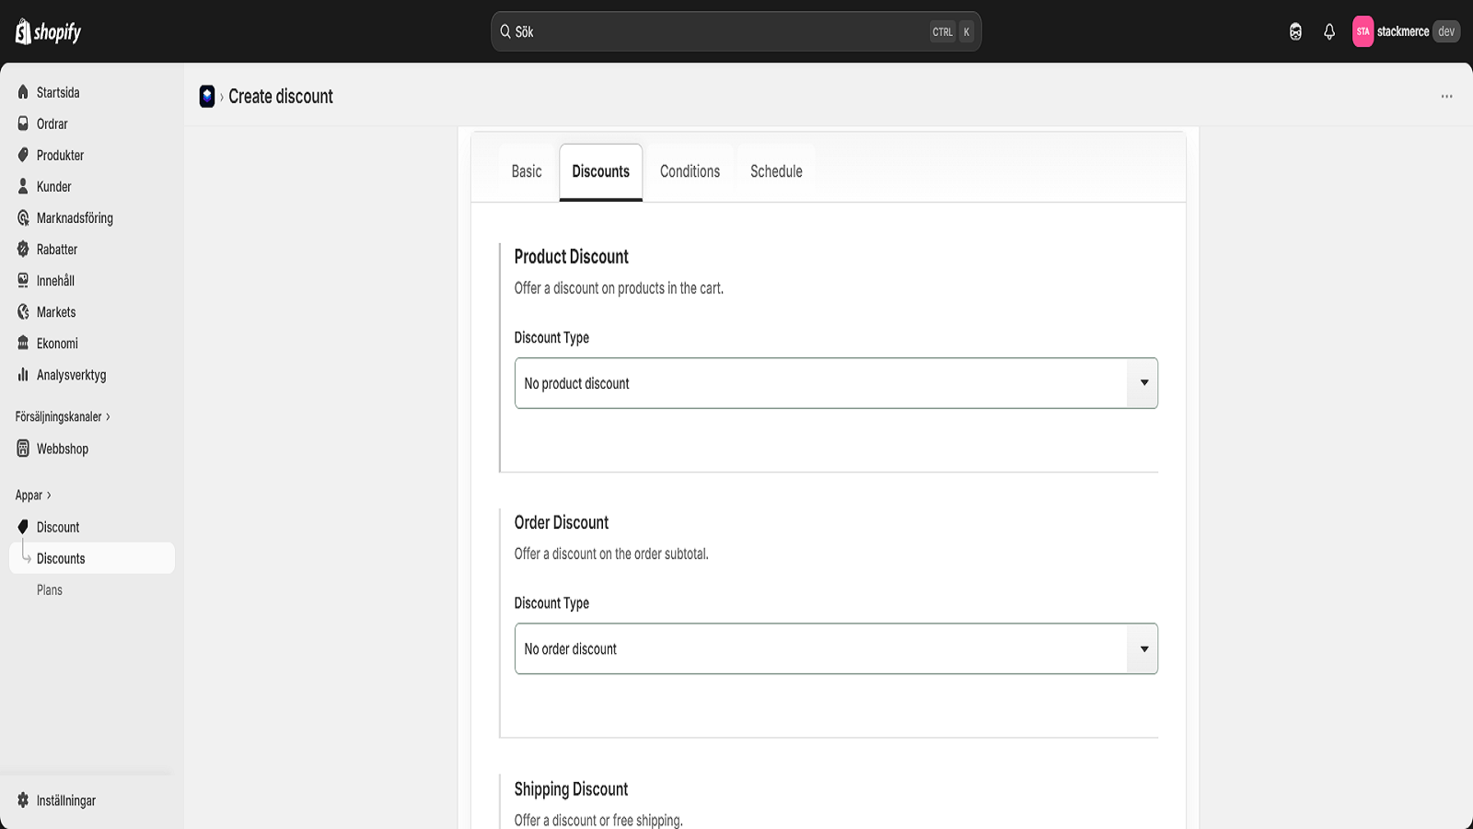Open the product Discount Type dropdown
Viewport: 1473px width, 829px height.
[836, 383]
